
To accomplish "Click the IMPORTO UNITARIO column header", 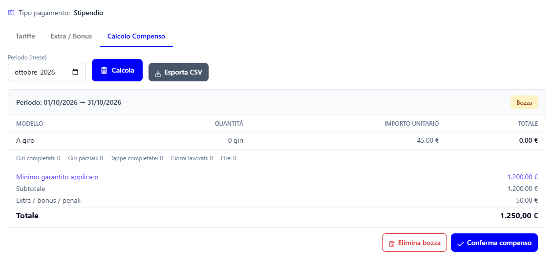I will coord(412,124).
